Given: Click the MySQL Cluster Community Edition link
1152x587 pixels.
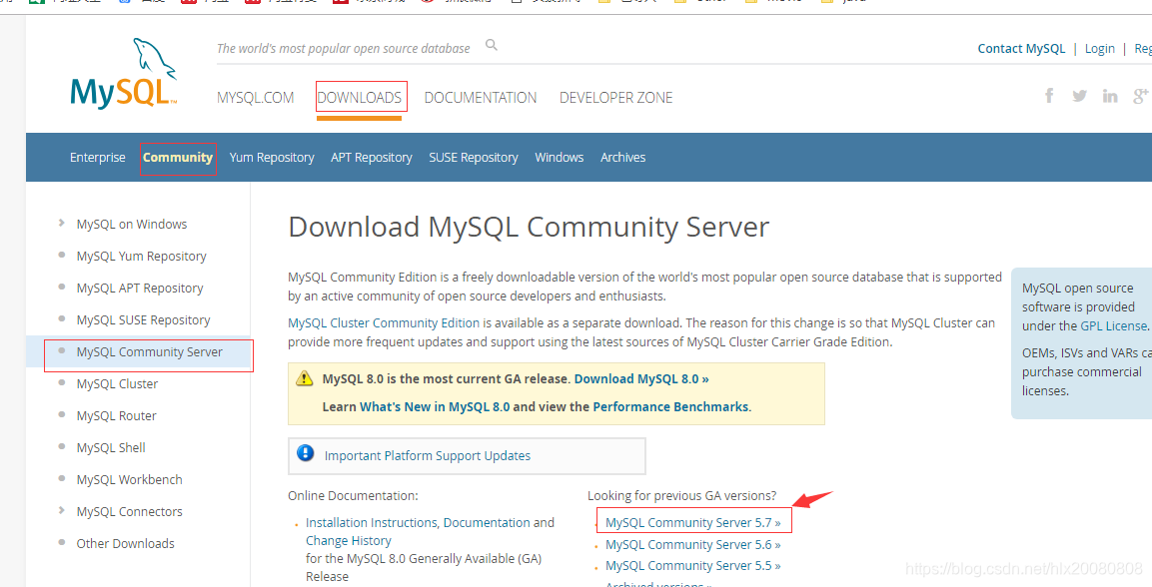Looking at the screenshot, I should point(384,322).
